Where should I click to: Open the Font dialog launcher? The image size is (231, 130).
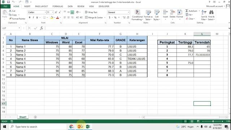61,23
